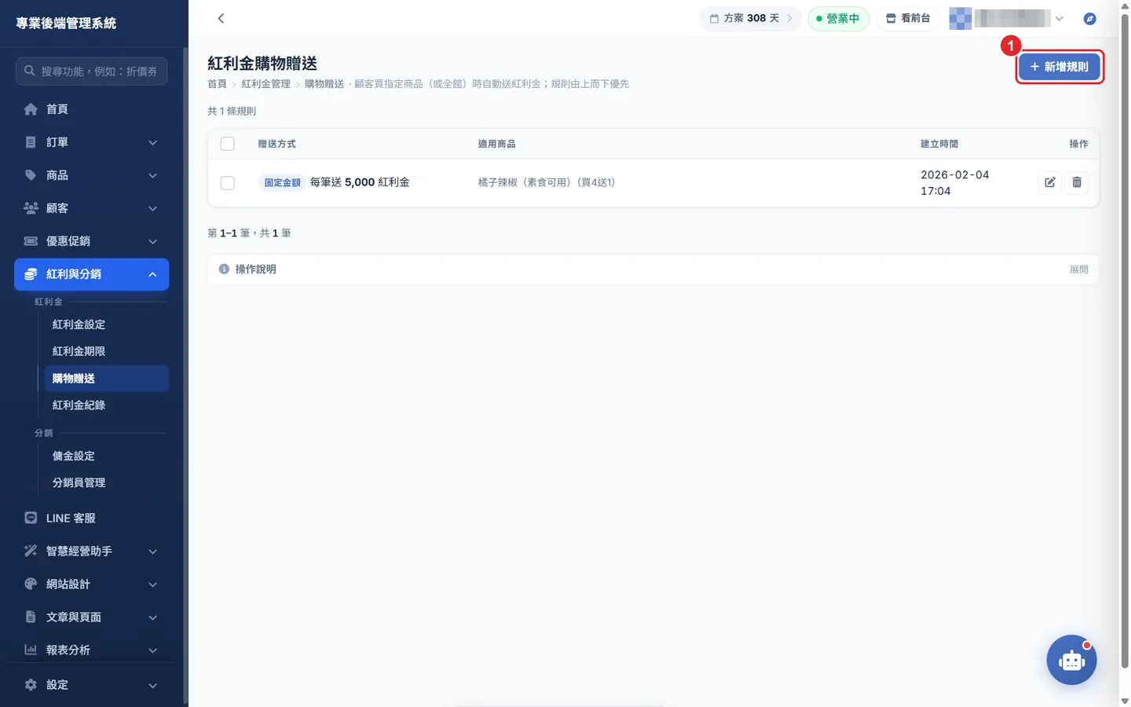Click the LINE 客服 chat icon
This screenshot has width=1131, height=707.
31,518
